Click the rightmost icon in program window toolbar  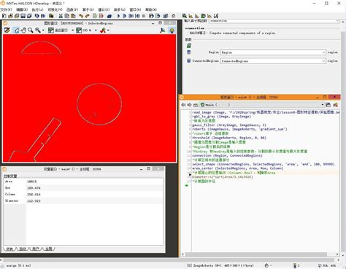coord(336,105)
